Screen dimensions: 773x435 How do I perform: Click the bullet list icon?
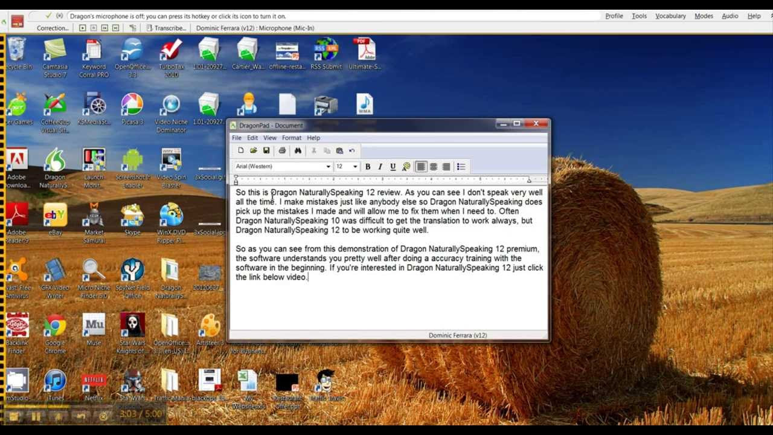[x=461, y=167]
